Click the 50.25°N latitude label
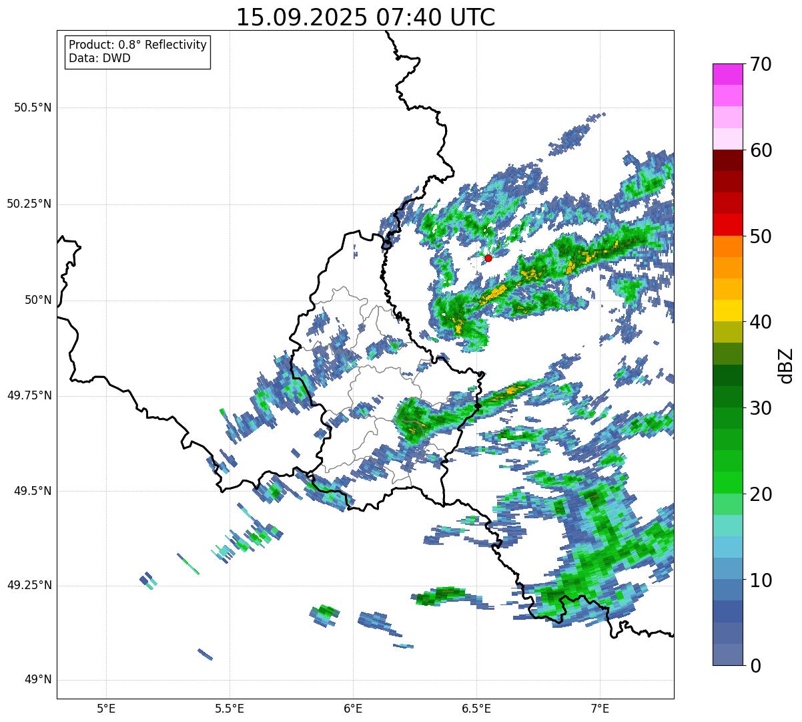The image size is (802, 722). (29, 204)
